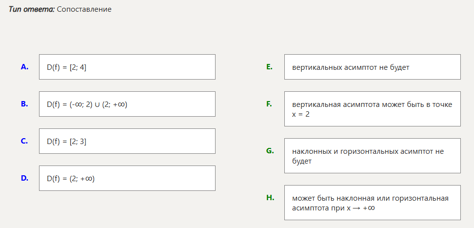Choose 'вертикальная асимптота может быть' answer box

(372, 109)
